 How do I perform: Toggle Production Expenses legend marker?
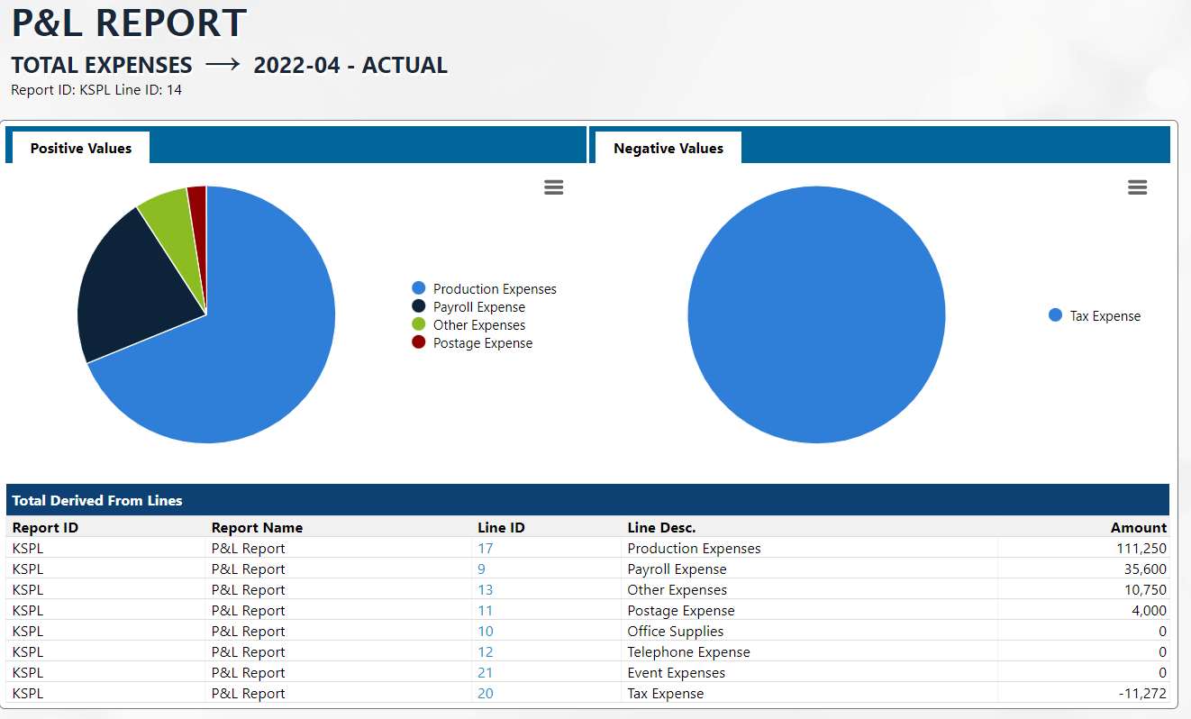[x=418, y=288]
